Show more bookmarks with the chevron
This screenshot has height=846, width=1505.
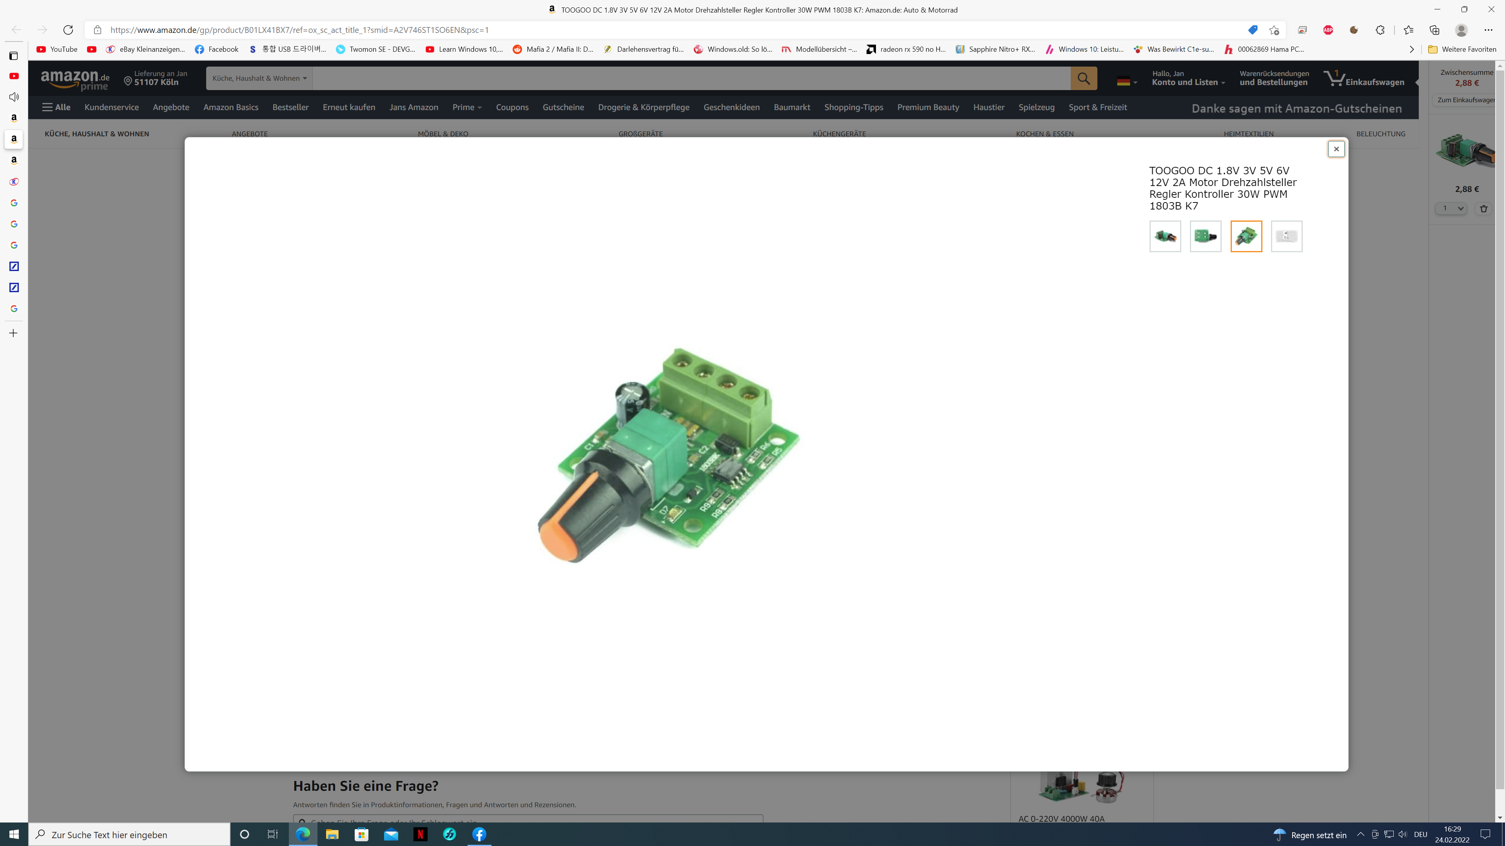pos(1411,49)
